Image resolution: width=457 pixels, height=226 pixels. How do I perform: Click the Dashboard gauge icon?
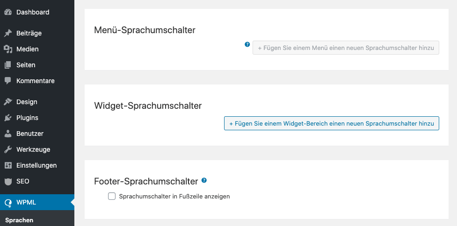click(7, 12)
